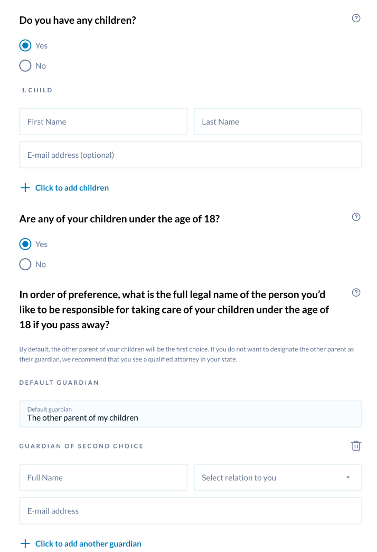The width and height of the screenshot is (377, 552).
Task: Open help icon beside guardian preference question
Action: 356,293
